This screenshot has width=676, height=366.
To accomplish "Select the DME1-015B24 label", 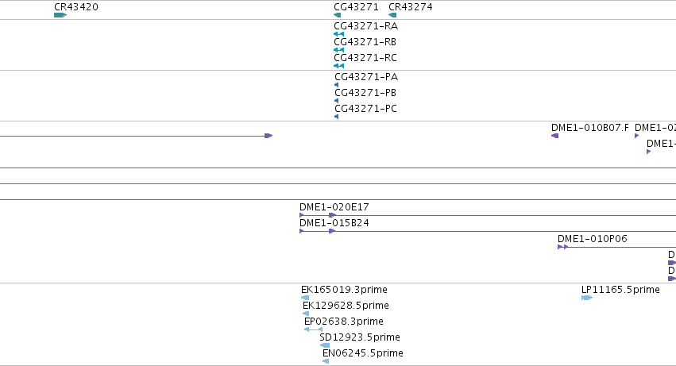I will [334, 223].
